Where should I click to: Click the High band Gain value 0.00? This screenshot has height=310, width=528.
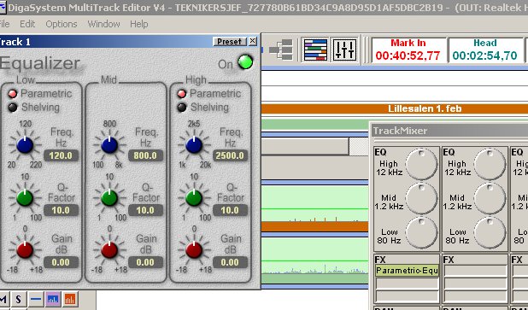[x=230, y=262]
